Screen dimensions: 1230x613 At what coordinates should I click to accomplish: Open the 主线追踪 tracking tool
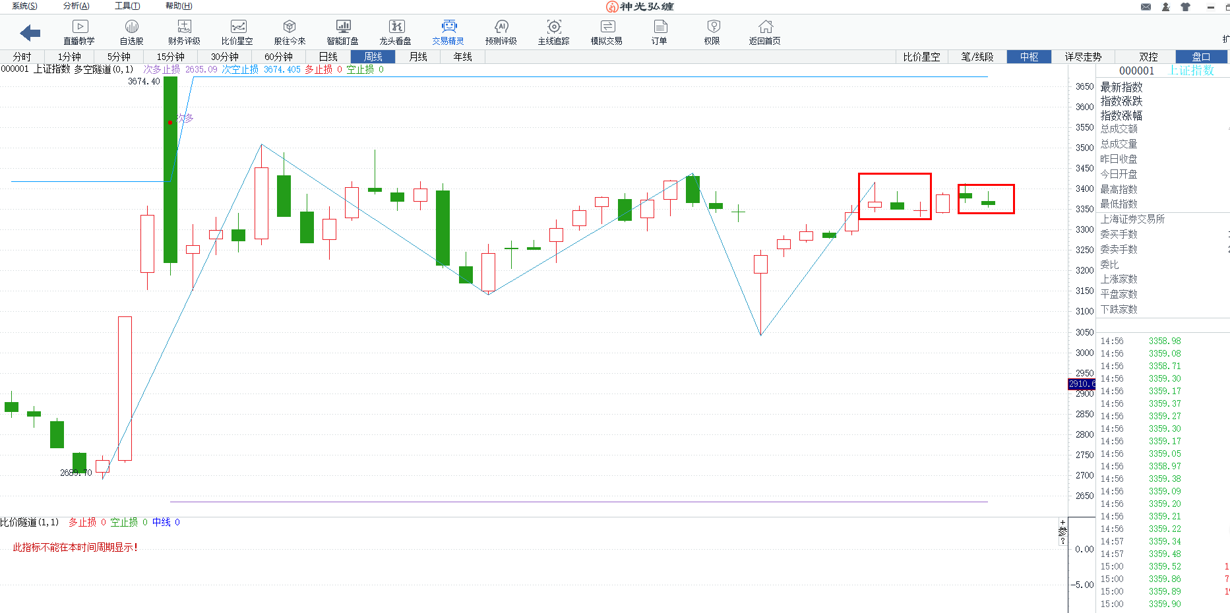tap(554, 32)
